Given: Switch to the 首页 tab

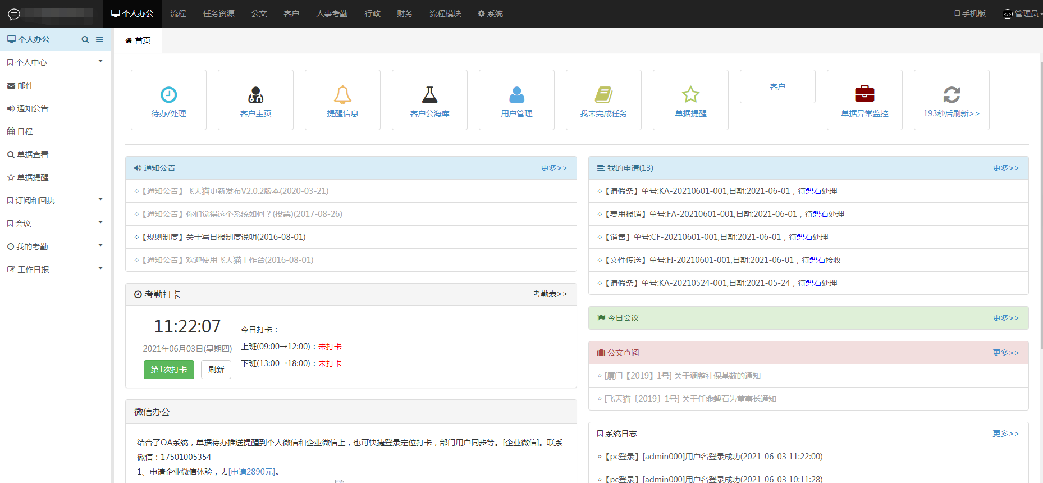Looking at the screenshot, I should pyautogui.click(x=138, y=40).
